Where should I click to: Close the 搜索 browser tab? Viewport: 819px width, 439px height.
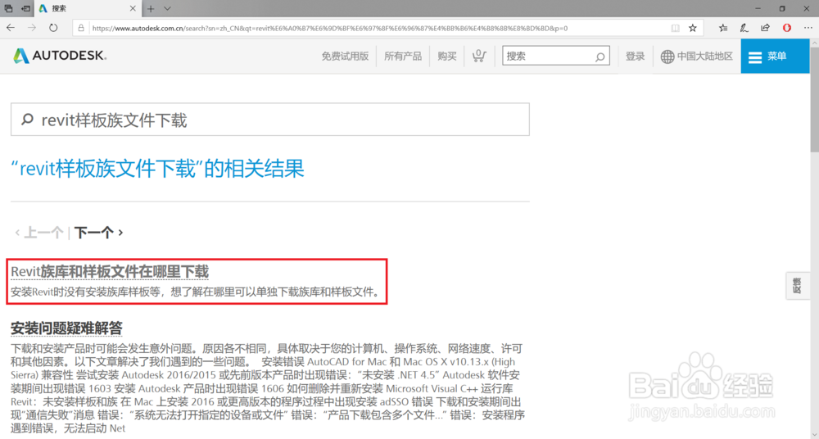coord(133,9)
